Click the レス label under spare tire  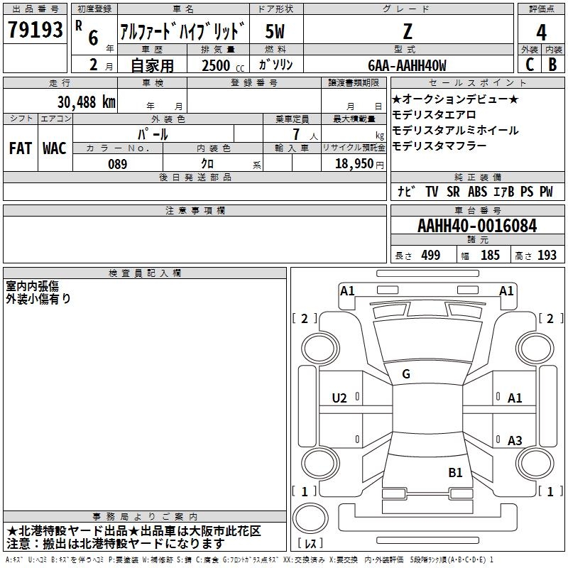pyautogui.click(x=310, y=543)
